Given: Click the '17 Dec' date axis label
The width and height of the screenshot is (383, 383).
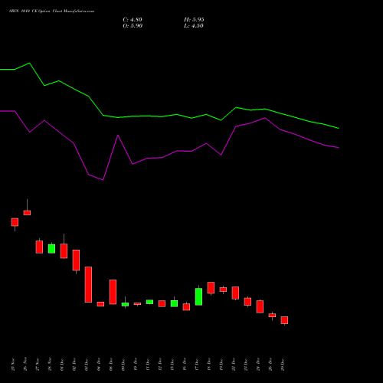Looking at the screenshot, I should coord(197,365).
